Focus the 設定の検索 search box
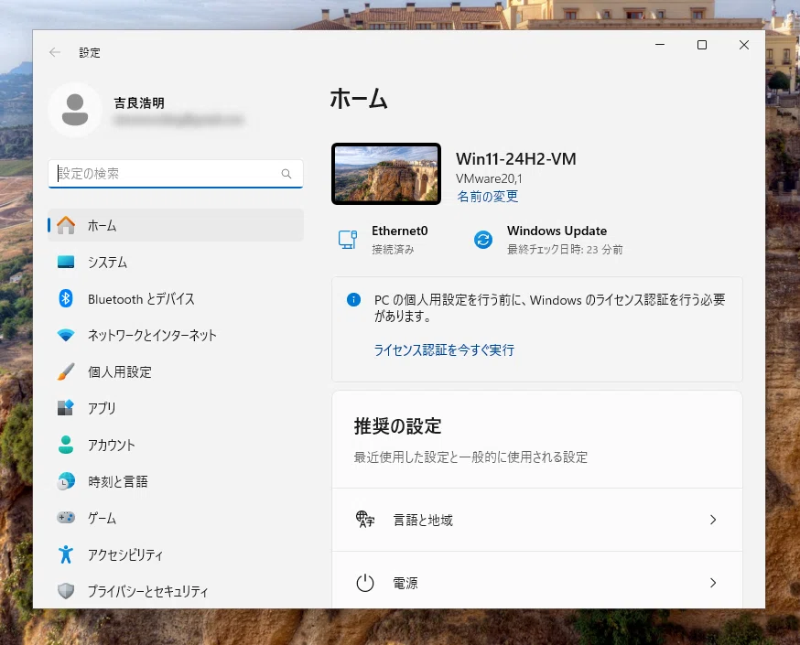Image resolution: width=800 pixels, height=645 pixels. [x=176, y=174]
